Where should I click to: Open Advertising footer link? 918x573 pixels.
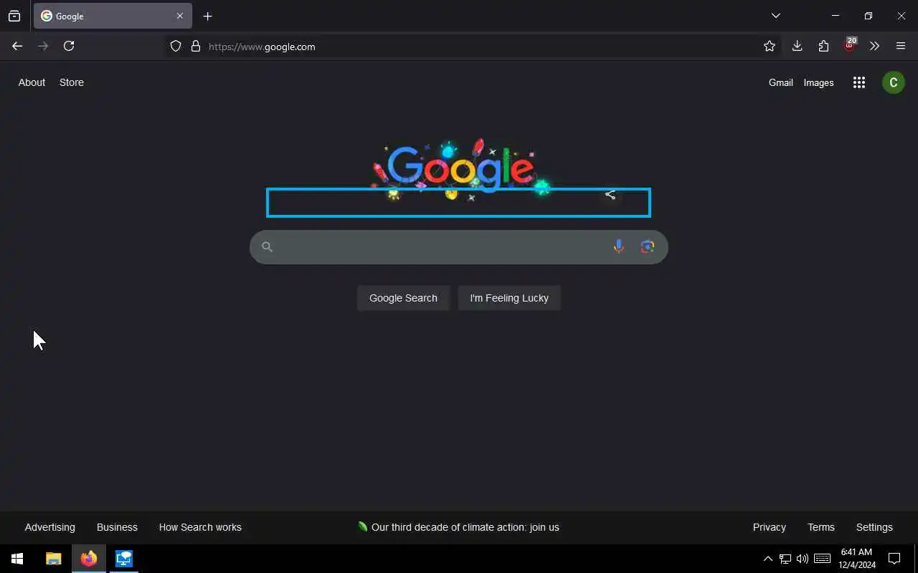[x=49, y=527]
